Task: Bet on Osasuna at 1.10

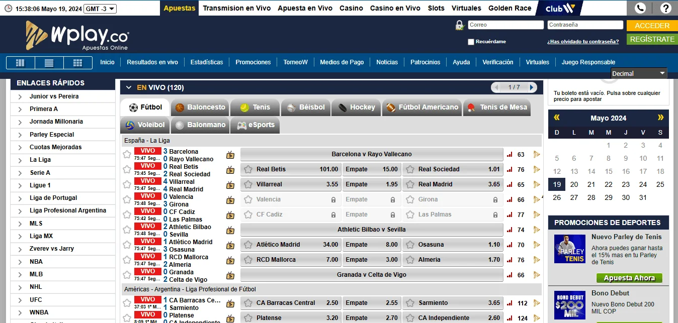Action: 453,245
